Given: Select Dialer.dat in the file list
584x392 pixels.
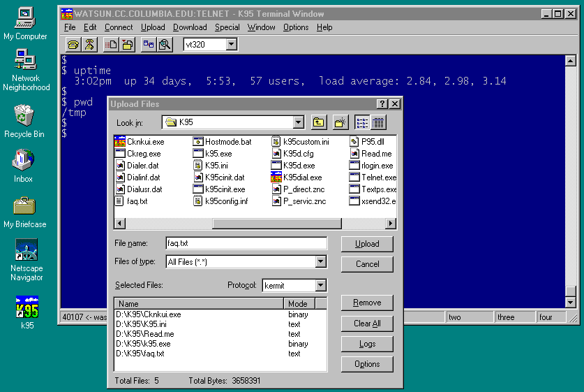Looking at the screenshot, I should (x=137, y=166).
